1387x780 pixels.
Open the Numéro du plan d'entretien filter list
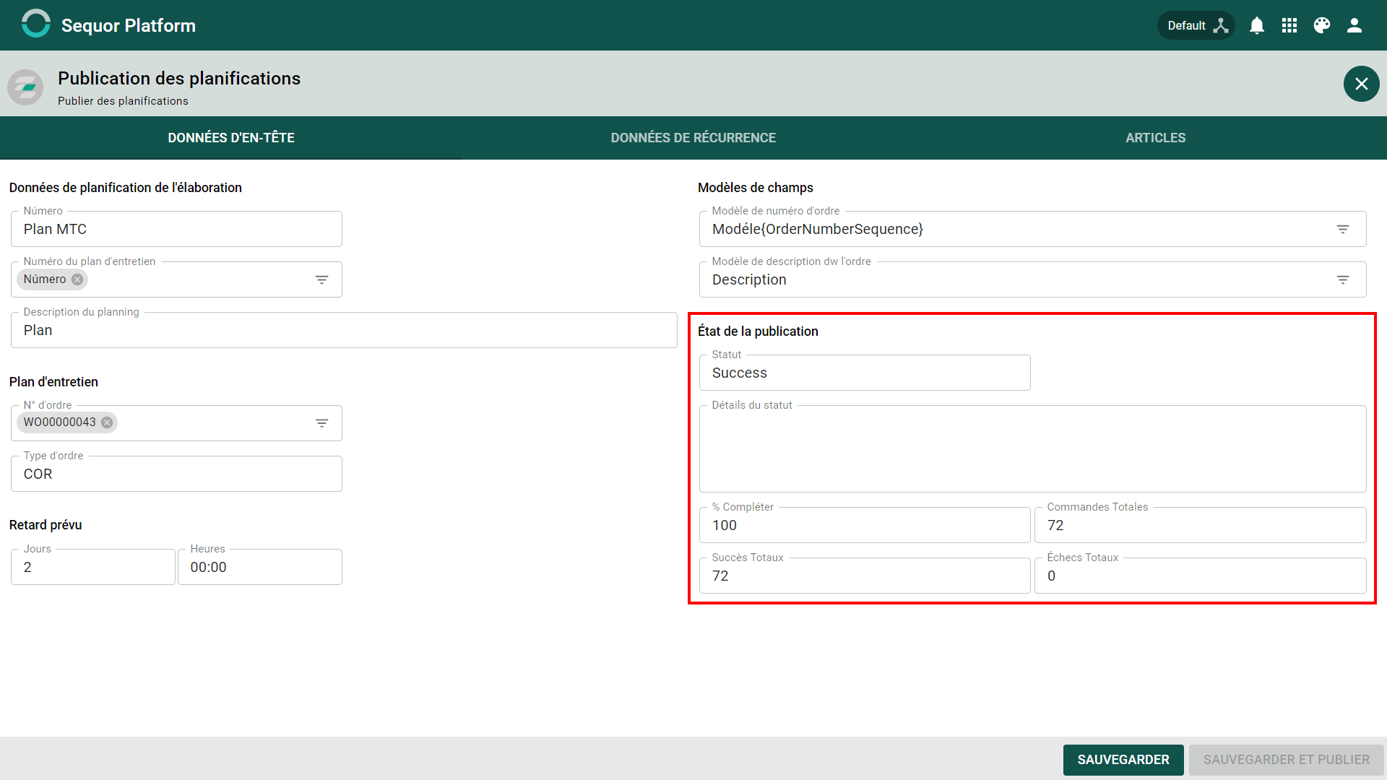(322, 279)
